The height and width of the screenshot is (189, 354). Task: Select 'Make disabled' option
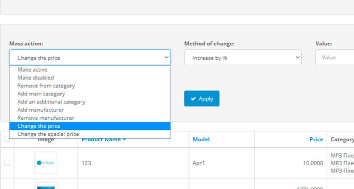tap(90, 78)
